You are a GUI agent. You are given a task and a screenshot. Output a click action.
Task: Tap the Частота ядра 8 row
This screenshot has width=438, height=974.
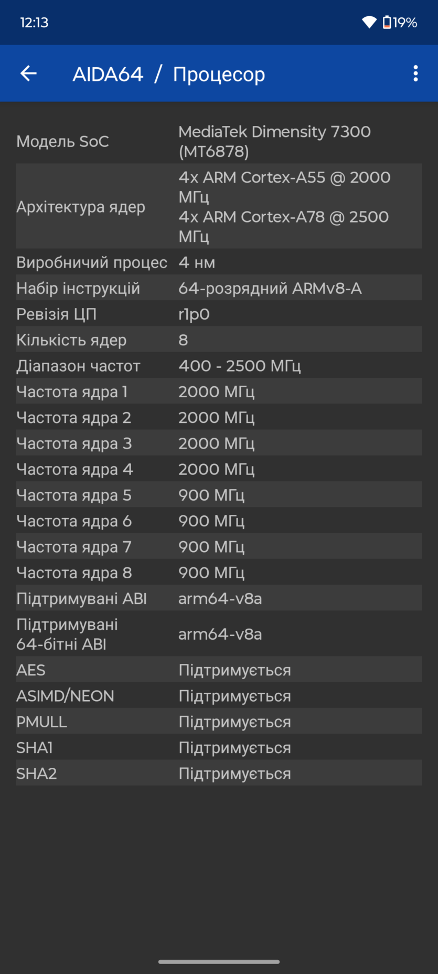click(219, 572)
